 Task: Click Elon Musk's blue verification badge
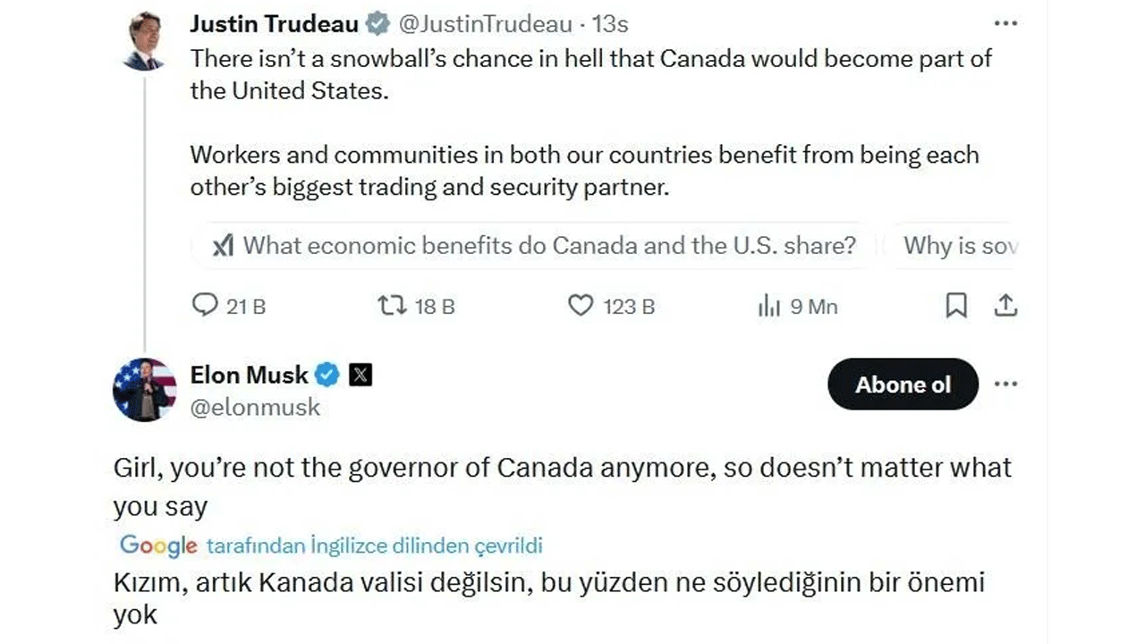click(x=327, y=375)
